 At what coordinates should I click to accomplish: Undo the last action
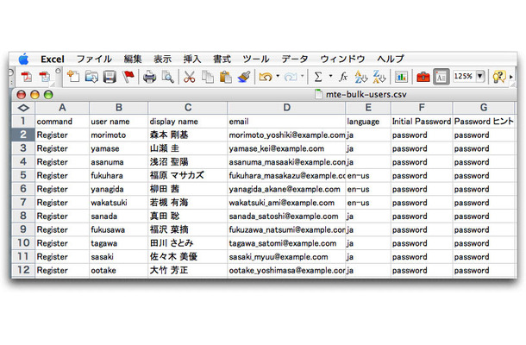266,77
